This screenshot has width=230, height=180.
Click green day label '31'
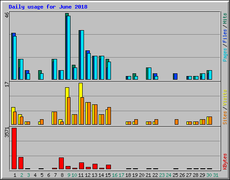click(216, 175)
